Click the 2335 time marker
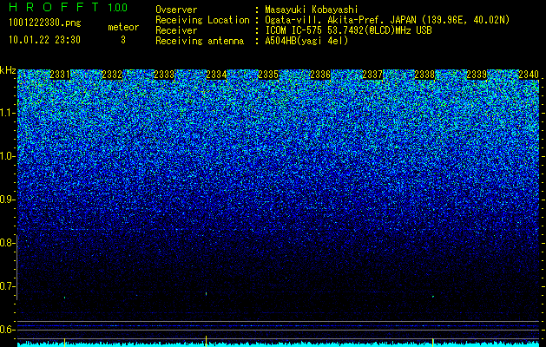The width and height of the screenshot is (546, 347). click(x=268, y=75)
